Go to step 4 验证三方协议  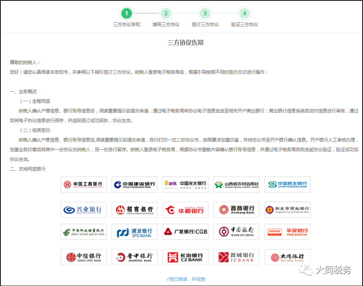pyautogui.click(x=245, y=13)
